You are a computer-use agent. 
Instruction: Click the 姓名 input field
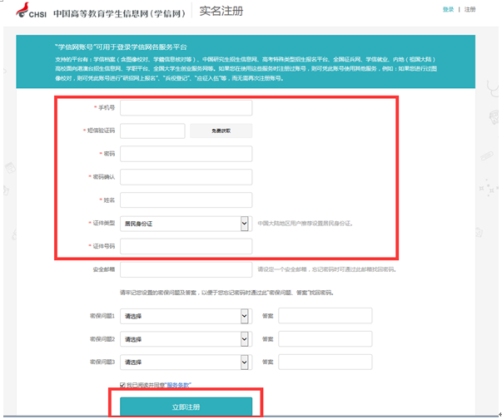pyautogui.click(x=186, y=200)
